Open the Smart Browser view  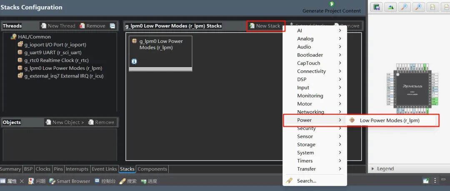tap(69, 181)
